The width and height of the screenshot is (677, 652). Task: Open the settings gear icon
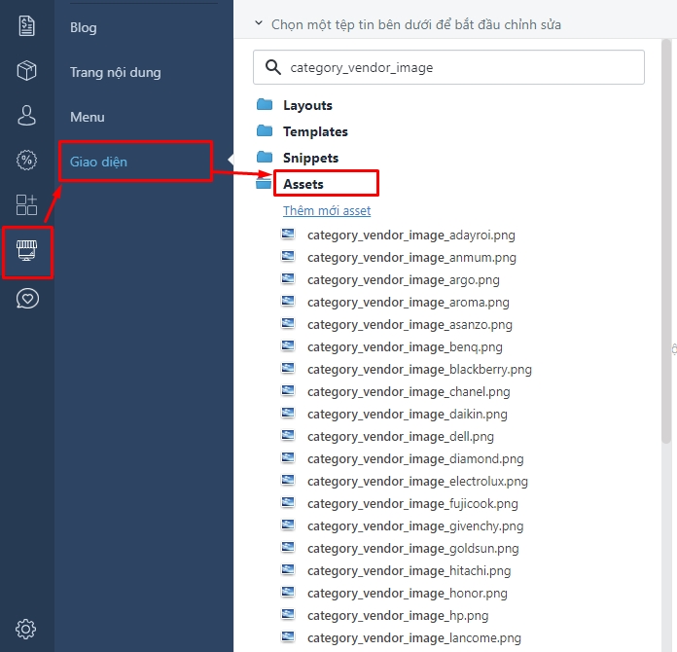pyautogui.click(x=26, y=629)
